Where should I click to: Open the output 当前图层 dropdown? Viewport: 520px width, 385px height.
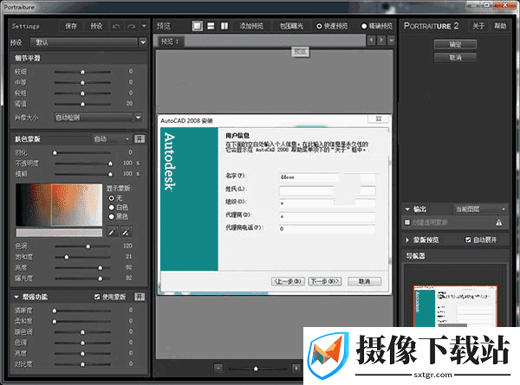(480, 209)
